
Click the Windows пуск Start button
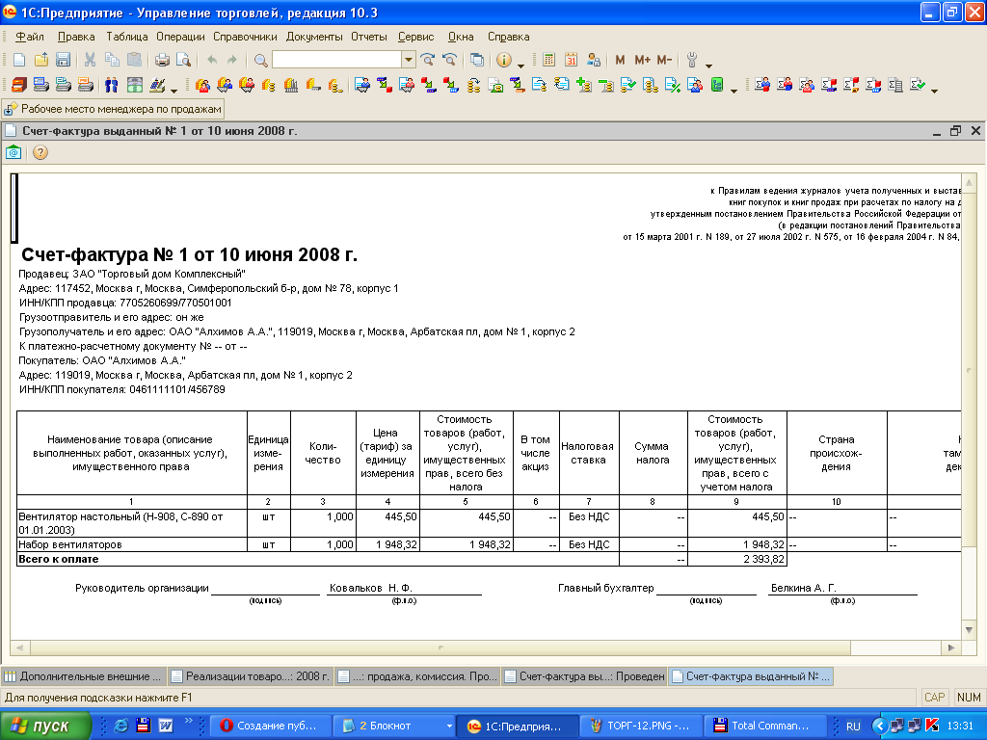[x=45, y=726]
